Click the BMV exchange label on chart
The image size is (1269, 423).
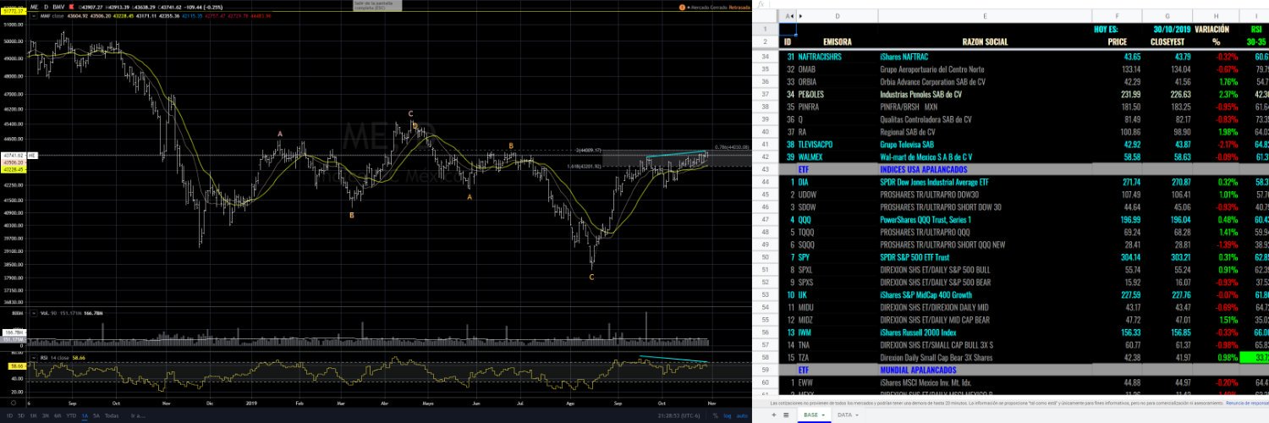coord(58,7)
